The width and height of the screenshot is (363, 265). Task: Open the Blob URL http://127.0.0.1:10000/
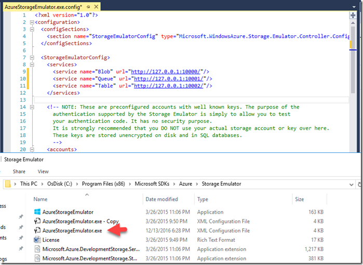tap(166, 72)
